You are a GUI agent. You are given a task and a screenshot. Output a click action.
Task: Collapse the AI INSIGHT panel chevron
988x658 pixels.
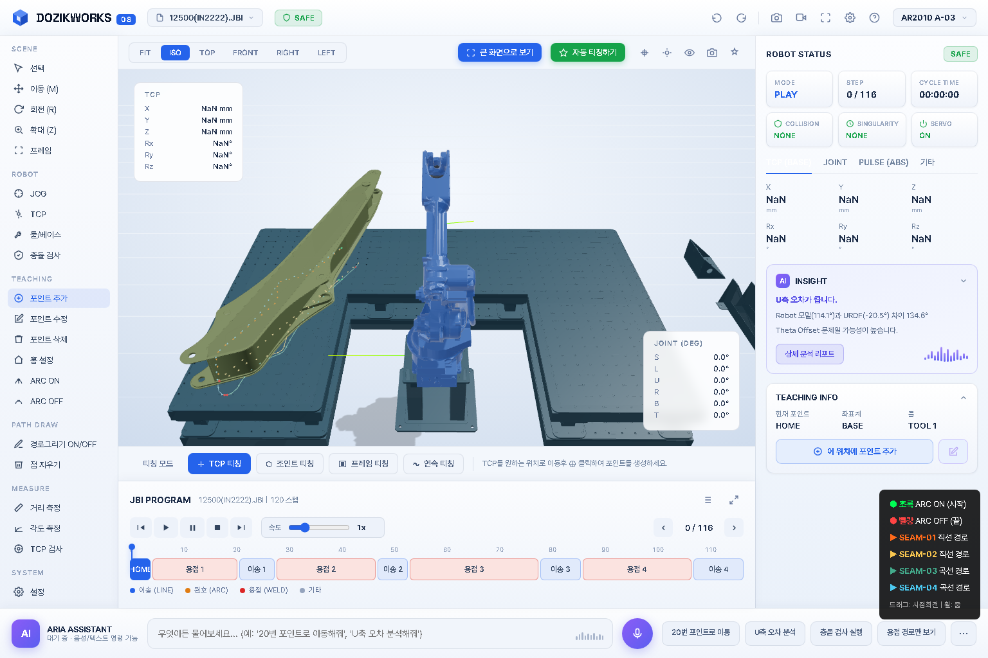[964, 281]
